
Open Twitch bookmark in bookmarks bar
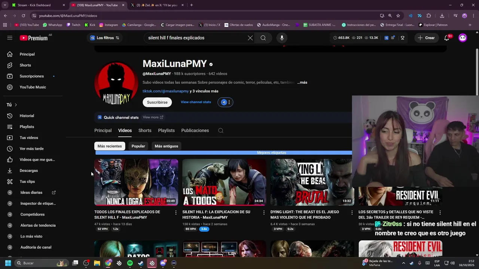(73, 25)
